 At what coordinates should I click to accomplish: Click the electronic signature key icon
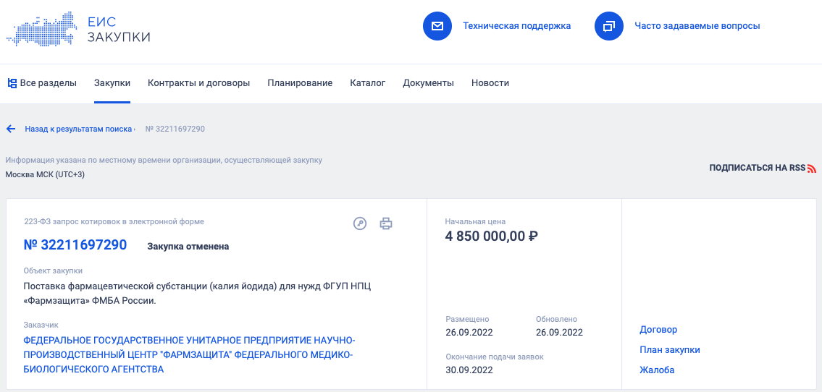coord(360,223)
